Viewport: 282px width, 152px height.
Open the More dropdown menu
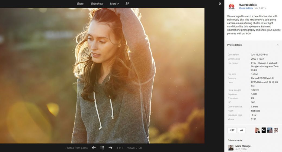point(114,4)
